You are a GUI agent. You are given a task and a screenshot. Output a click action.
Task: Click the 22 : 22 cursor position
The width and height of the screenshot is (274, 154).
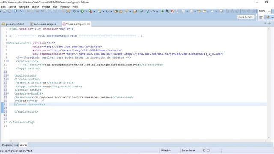point(206,151)
